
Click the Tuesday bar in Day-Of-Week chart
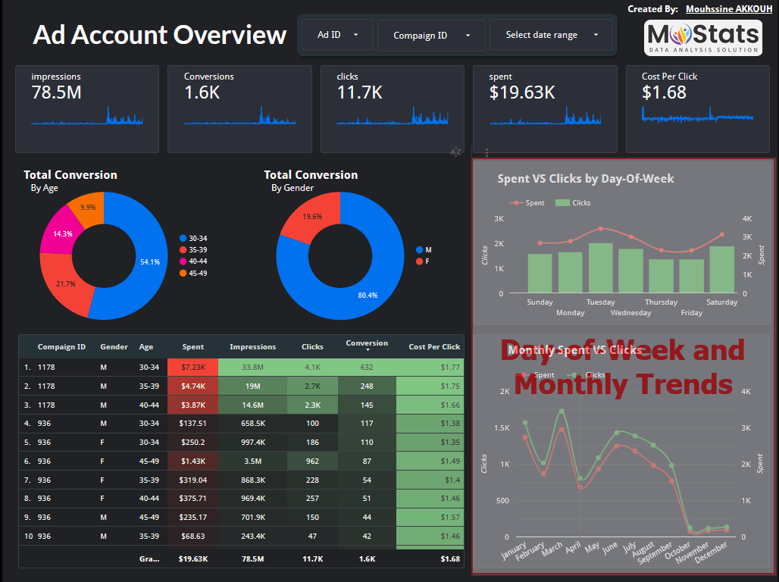[600, 268]
